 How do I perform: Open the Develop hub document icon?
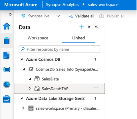point(6,55)
